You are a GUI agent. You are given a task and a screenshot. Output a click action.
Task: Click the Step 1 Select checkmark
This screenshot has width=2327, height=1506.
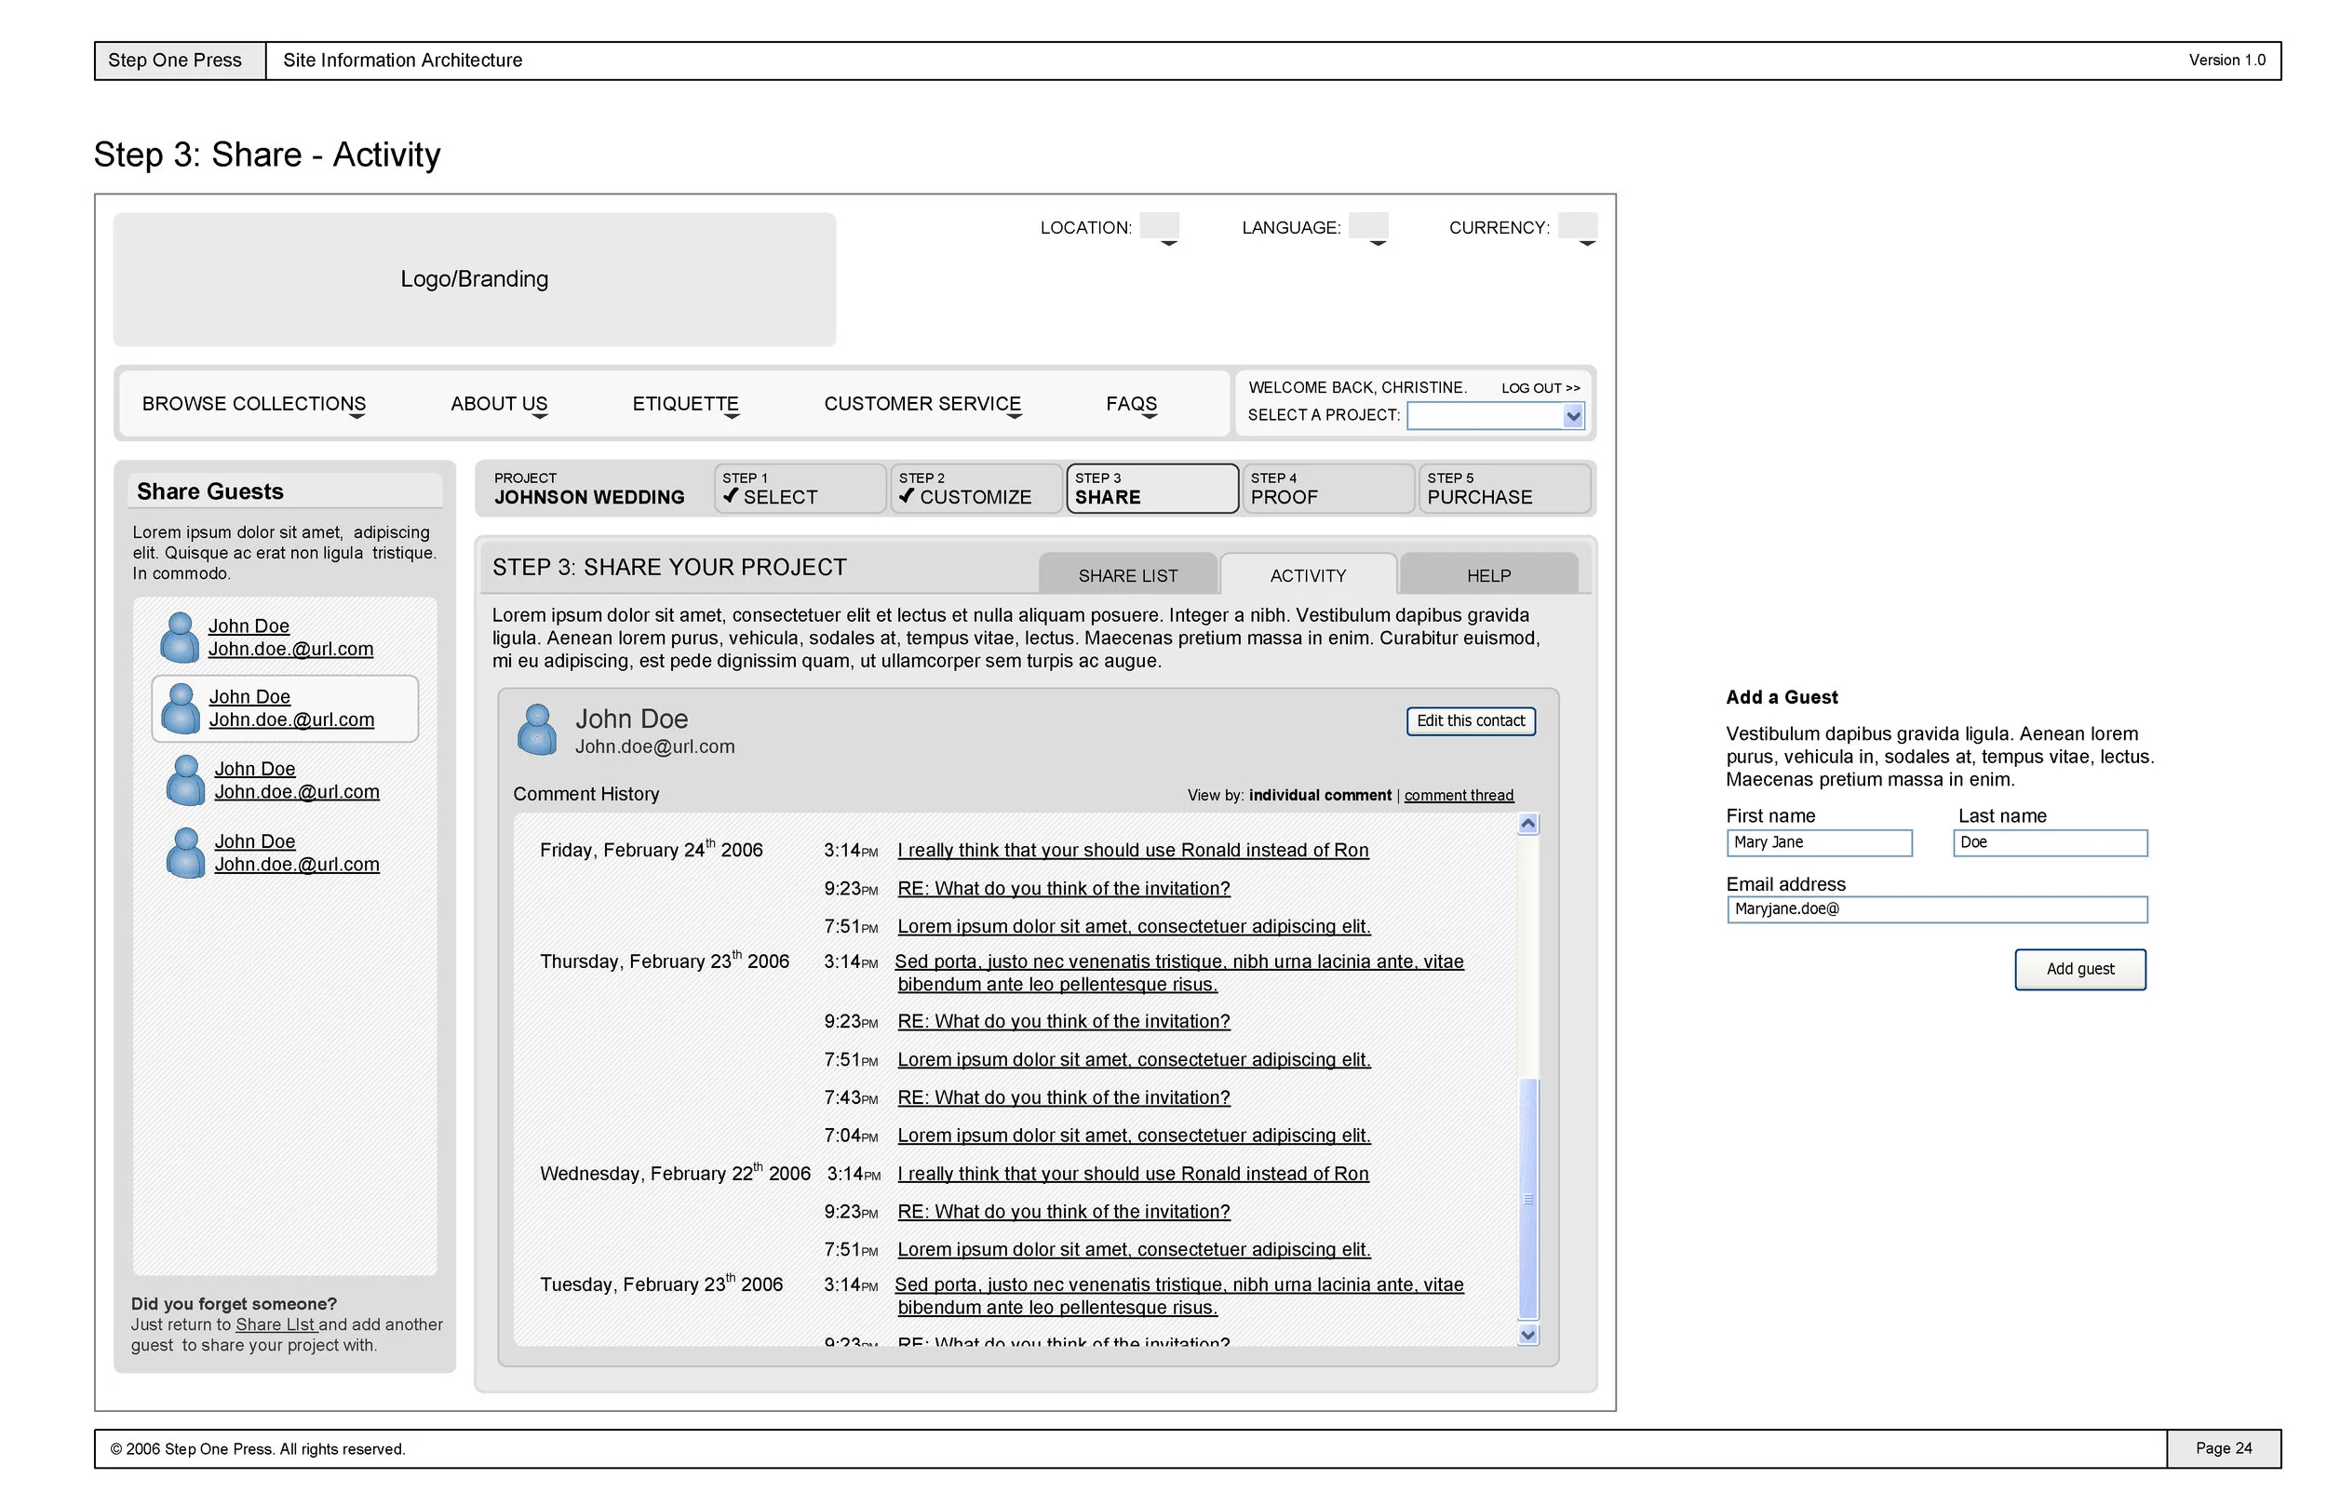coord(731,496)
